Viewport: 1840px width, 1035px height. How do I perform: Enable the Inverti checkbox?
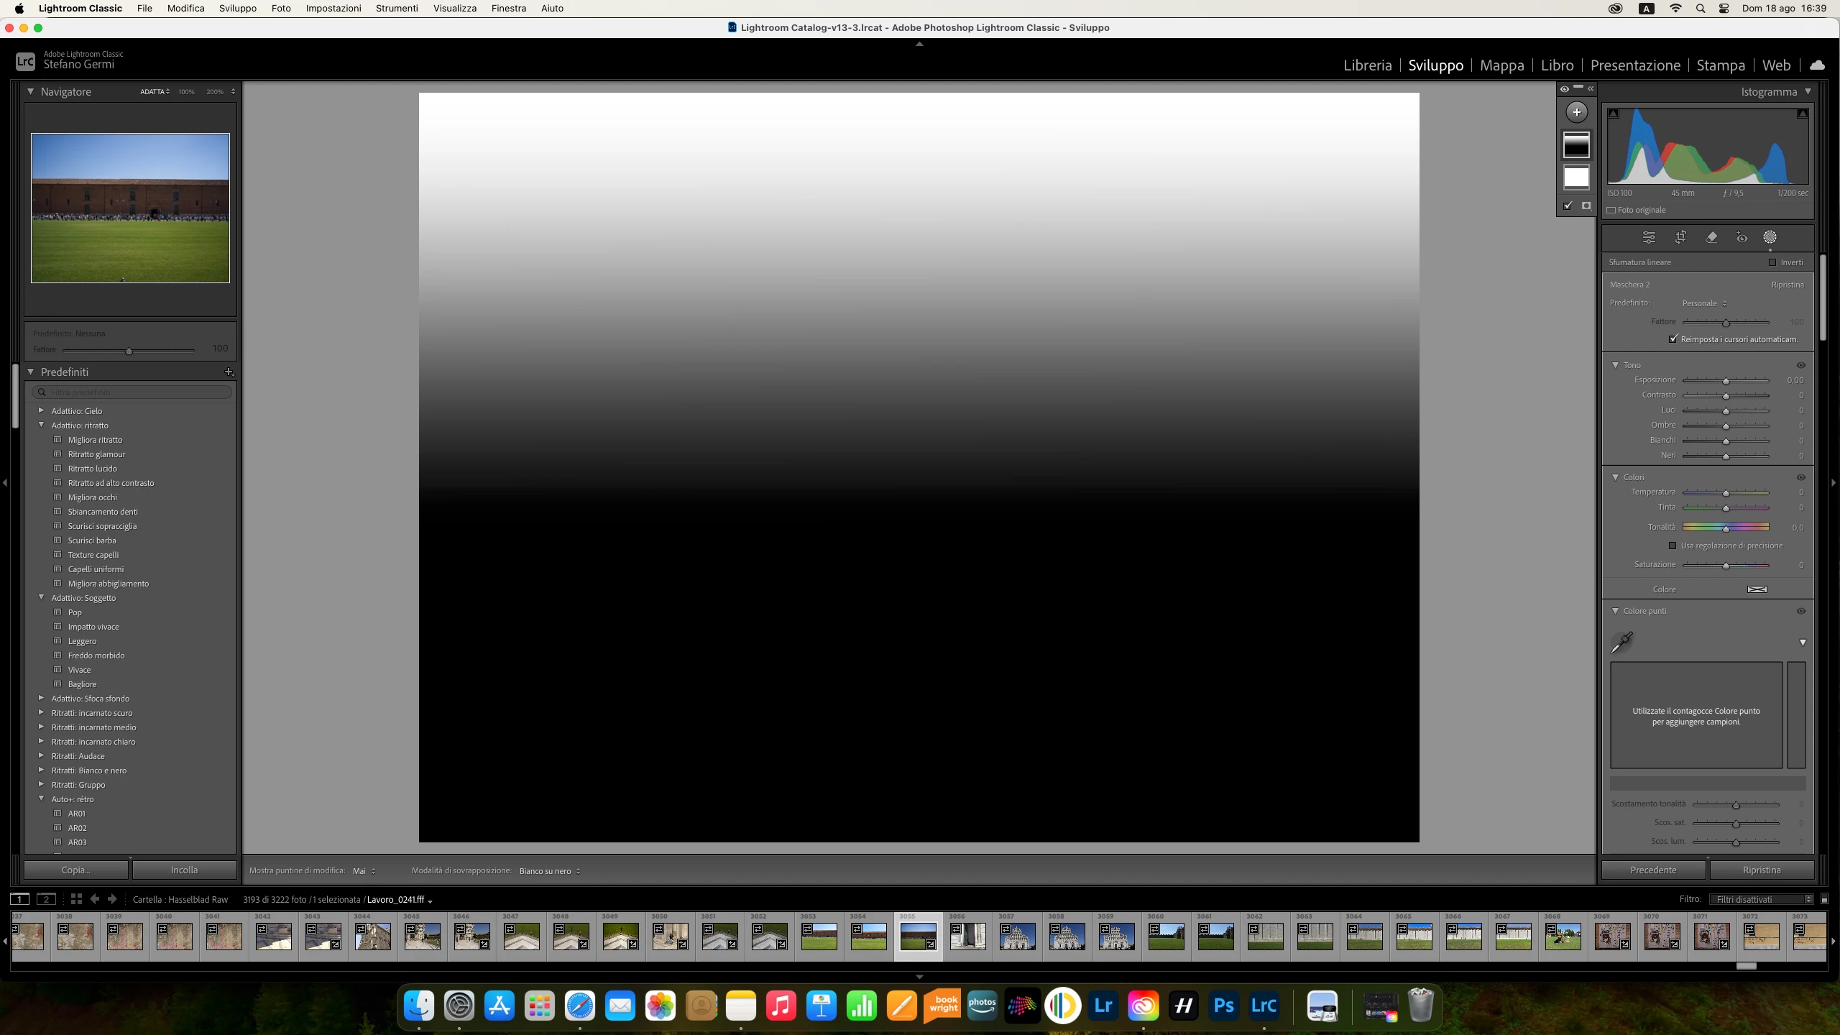coord(1772,262)
